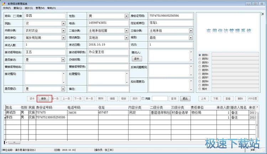Tick the 同音 checkbox beside the 查询 button

tap(143, 99)
